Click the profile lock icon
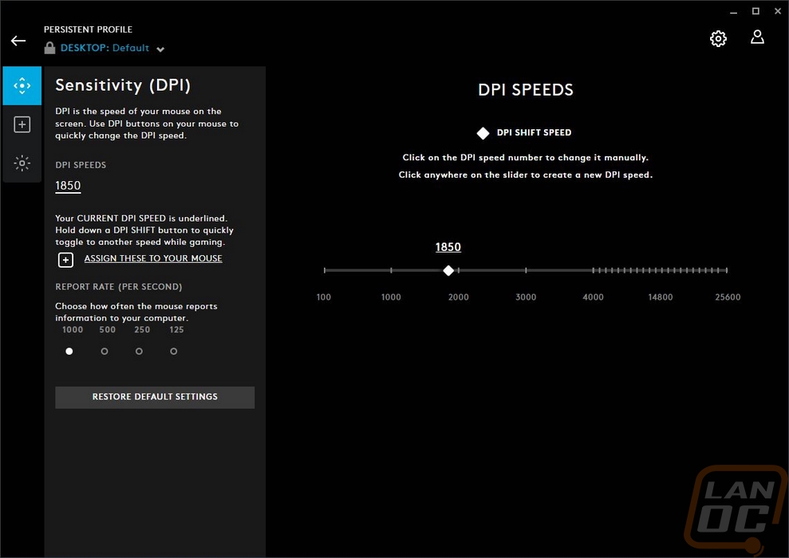Screen dimensions: 789x558 tap(49, 49)
